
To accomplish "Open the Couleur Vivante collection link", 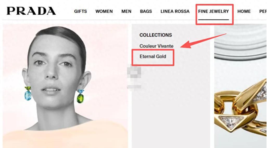I will (x=156, y=46).
